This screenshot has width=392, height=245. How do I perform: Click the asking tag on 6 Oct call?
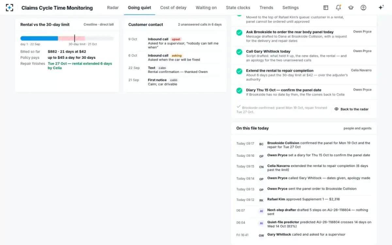click(x=177, y=56)
